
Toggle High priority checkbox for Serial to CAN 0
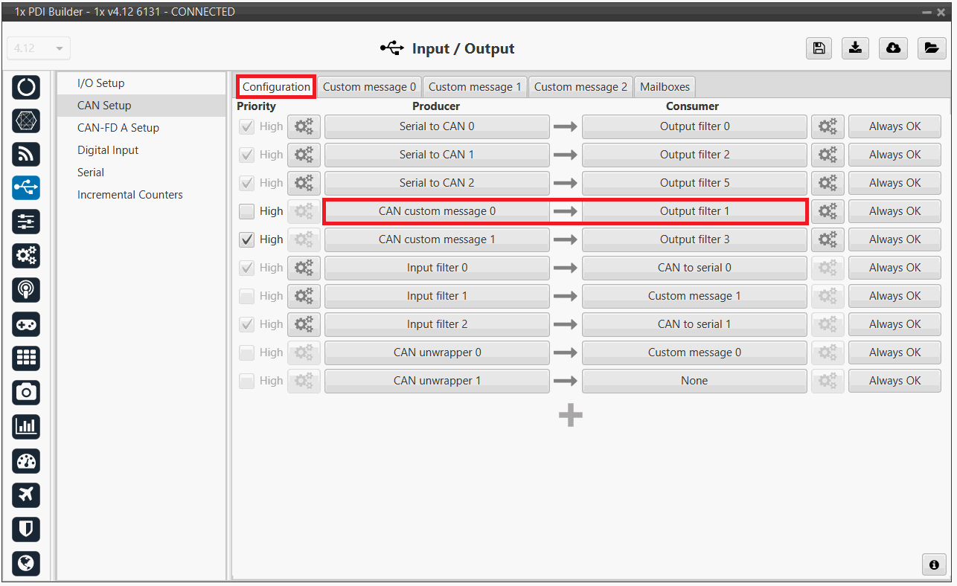pos(246,126)
